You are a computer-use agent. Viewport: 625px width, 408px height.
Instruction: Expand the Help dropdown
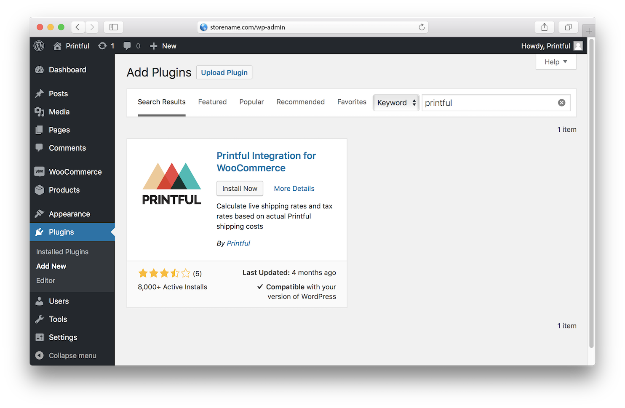click(556, 62)
